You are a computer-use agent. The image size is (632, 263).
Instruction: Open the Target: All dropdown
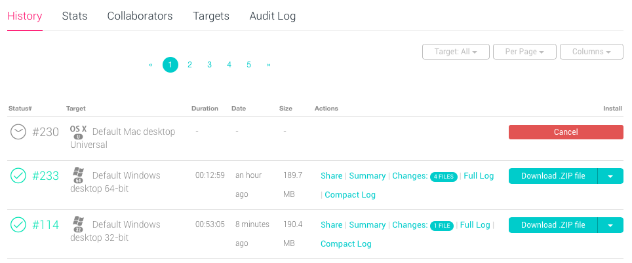(x=455, y=52)
